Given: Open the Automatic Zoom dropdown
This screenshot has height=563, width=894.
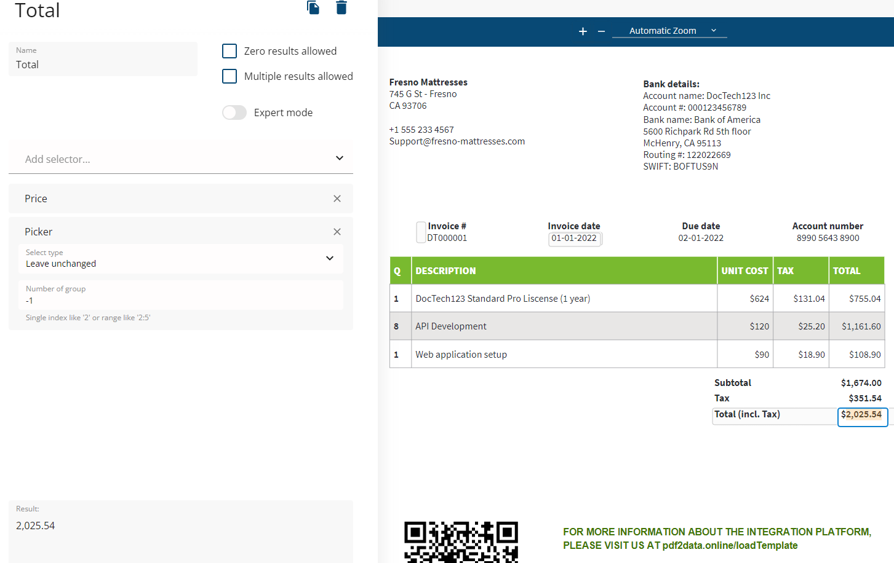Looking at the screenshot, I should 669,31.
